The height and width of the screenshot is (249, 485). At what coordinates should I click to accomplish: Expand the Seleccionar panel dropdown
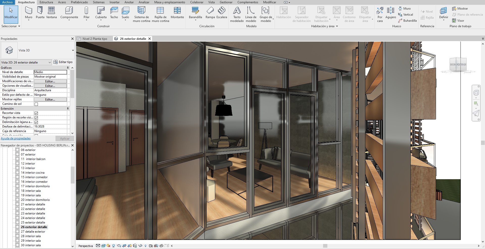(11, 26)
